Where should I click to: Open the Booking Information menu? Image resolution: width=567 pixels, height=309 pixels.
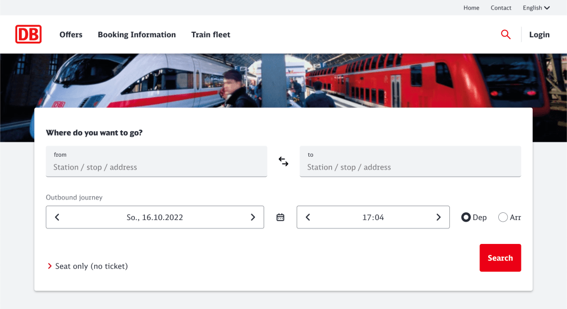136,34
